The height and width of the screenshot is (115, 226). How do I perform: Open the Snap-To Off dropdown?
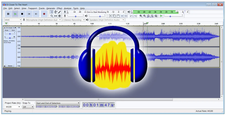(28, 107)
